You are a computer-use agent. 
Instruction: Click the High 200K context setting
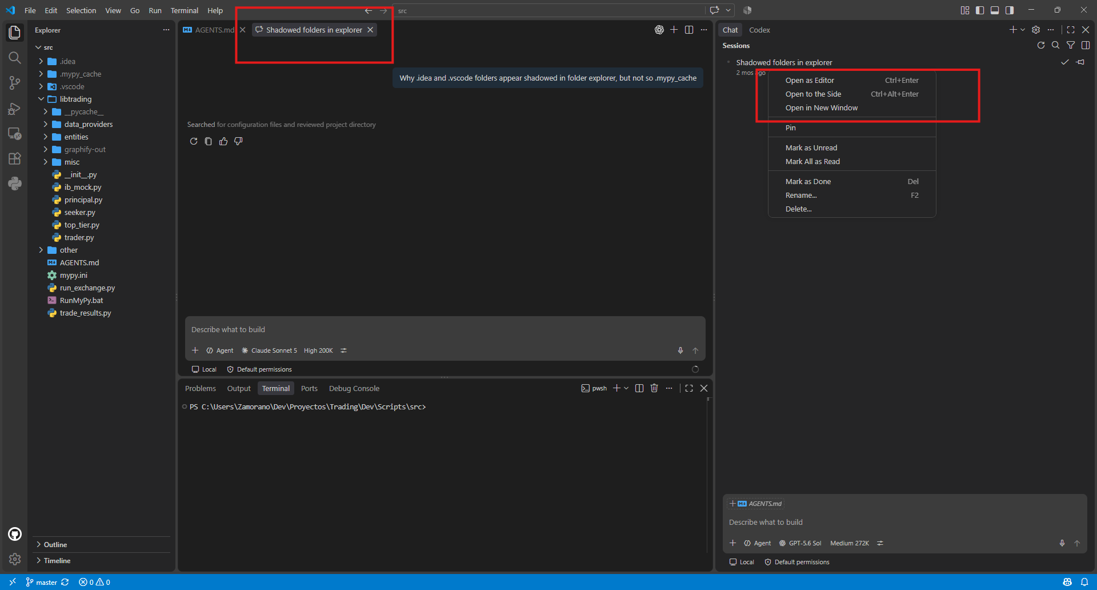318,350
